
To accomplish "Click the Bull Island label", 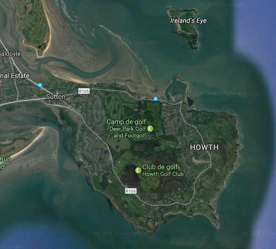I will click(5, 163).
